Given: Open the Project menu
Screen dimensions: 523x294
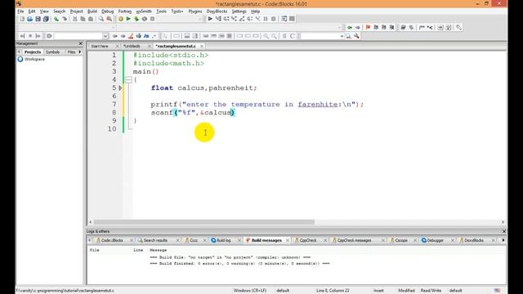Looking at the screenshot, I should pyautogui.click(x=76, y=11).
